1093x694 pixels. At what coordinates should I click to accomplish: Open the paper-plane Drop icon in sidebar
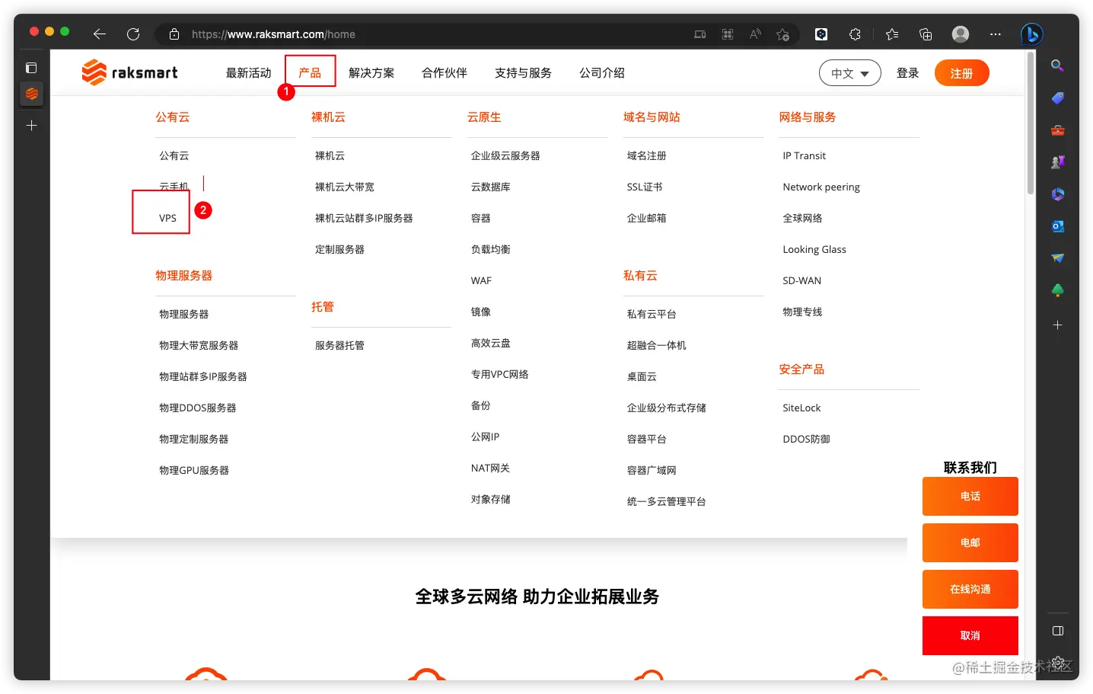1057,258
